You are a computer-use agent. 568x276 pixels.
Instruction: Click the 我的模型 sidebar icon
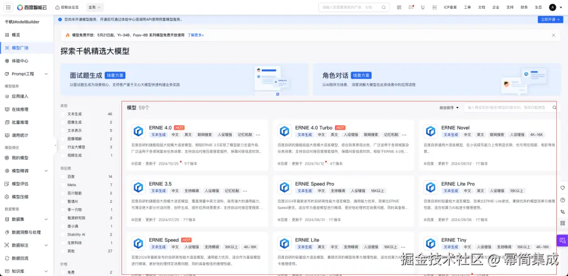click(x=7, y=158)
